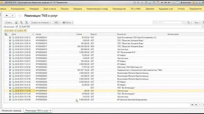Viewport: 204px width, 114px height.
Task: Click the back navigation arrow
Action: pos(7,16)
